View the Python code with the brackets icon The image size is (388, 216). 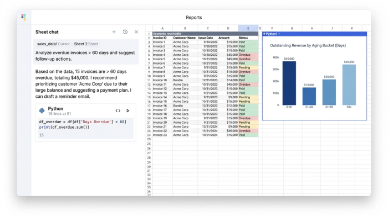point(118,110)
